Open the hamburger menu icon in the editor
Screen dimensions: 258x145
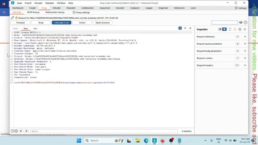190,28
